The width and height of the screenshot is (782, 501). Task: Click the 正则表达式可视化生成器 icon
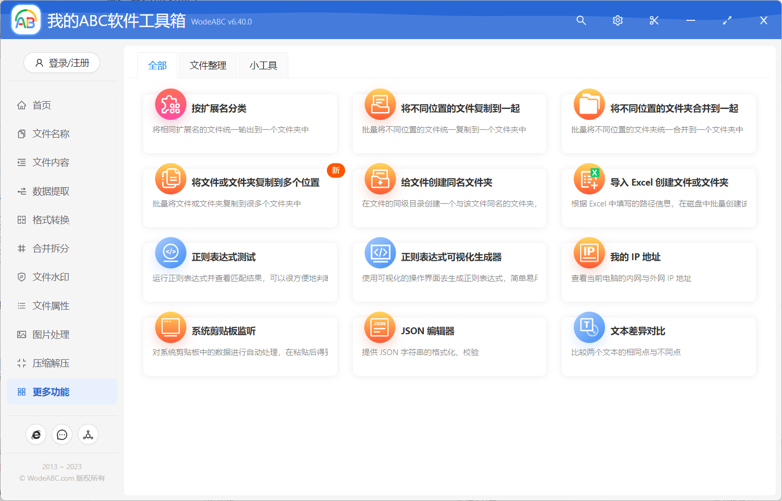tap(380, 253)
